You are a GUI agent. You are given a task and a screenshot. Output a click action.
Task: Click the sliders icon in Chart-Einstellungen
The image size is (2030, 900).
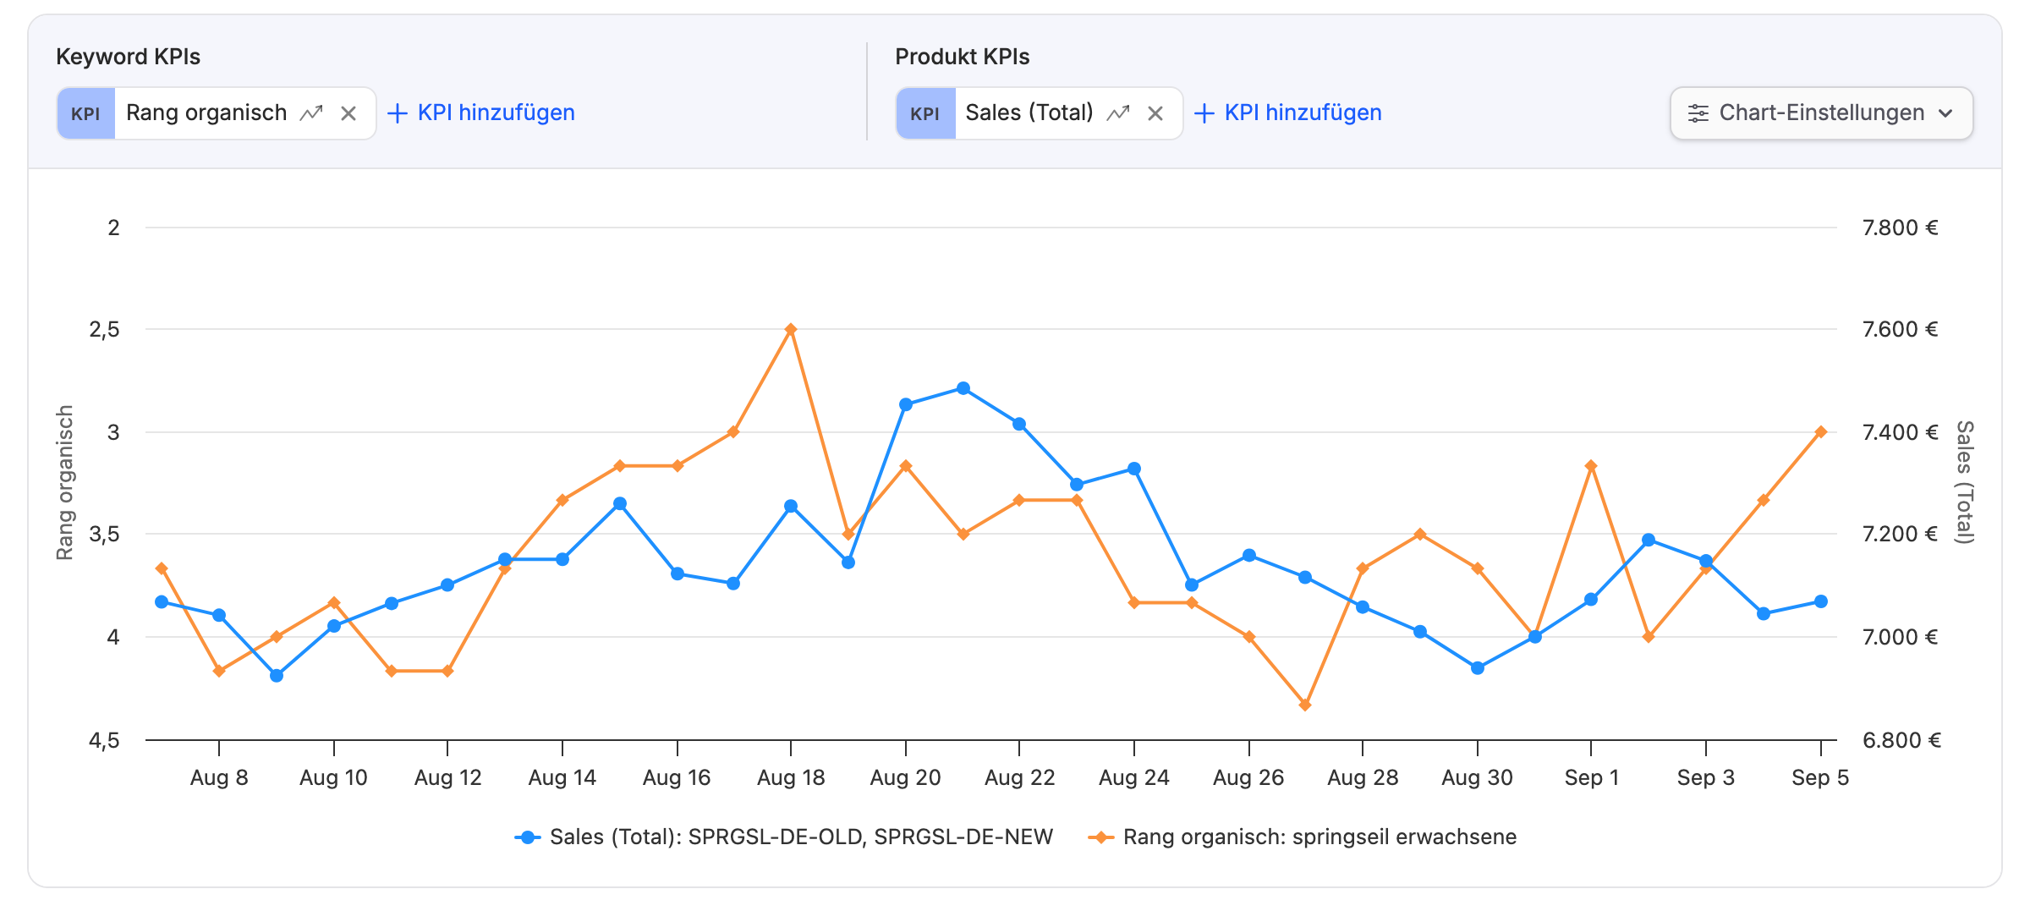[x=1698, y=113]
